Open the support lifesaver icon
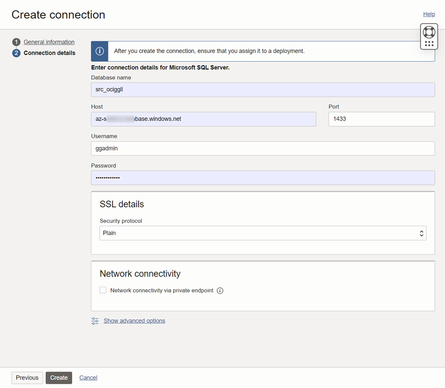The height and width of the screenshot is (388, 445). [429, 31]
